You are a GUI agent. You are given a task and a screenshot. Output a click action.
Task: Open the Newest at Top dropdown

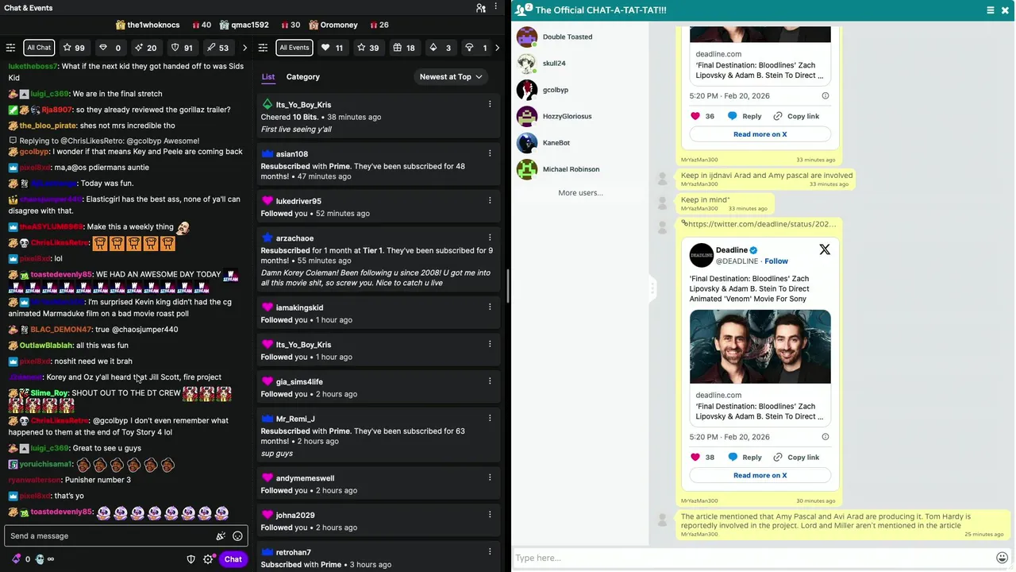click(x=451, y=77)
